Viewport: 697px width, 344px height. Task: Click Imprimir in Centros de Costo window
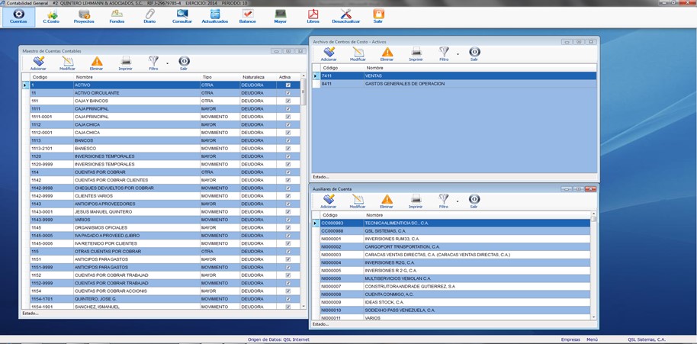(416, 54)
